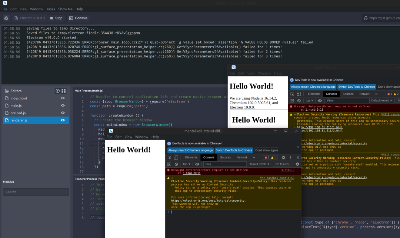Click Switch DevTools to Chinese in front DevTools
The image size is (400, 238).
[x=234, y=150]
